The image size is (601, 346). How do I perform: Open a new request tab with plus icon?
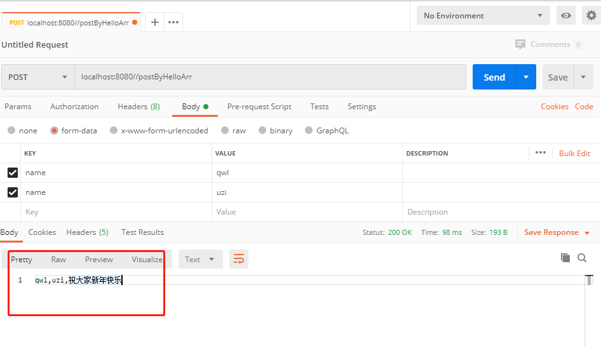pos(155,22)
